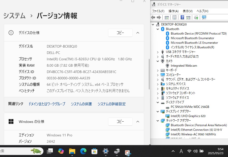Click the device ID value text
This screenshot has height=157, width=228.
coord(81,72)
